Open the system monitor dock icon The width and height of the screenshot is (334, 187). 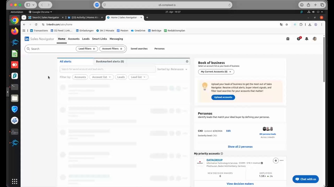15,132
